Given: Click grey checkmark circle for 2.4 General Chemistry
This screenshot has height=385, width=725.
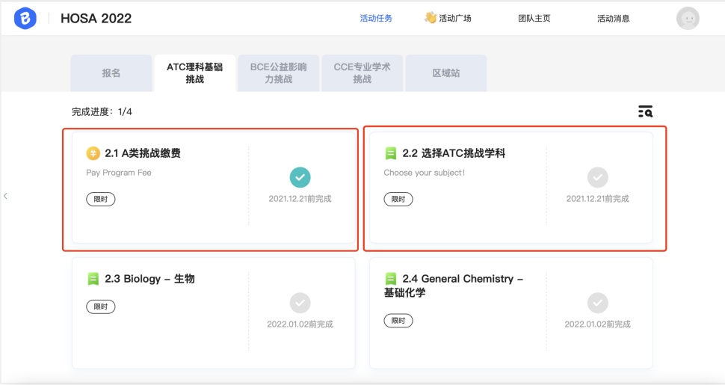Looking at the screenshot, I should pos(597,303).
